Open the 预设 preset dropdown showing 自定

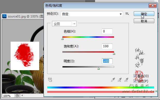(92, 14)
